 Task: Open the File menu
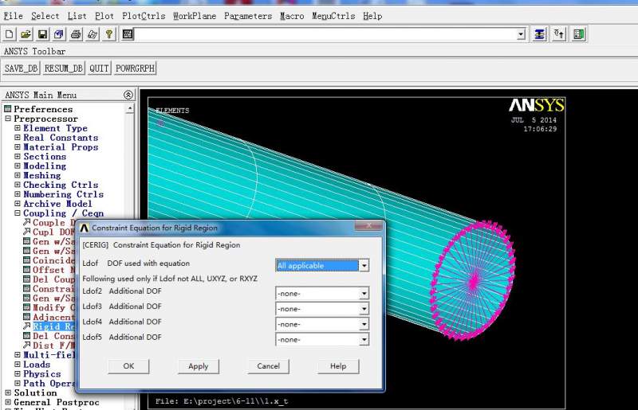[x=13, y=16]
